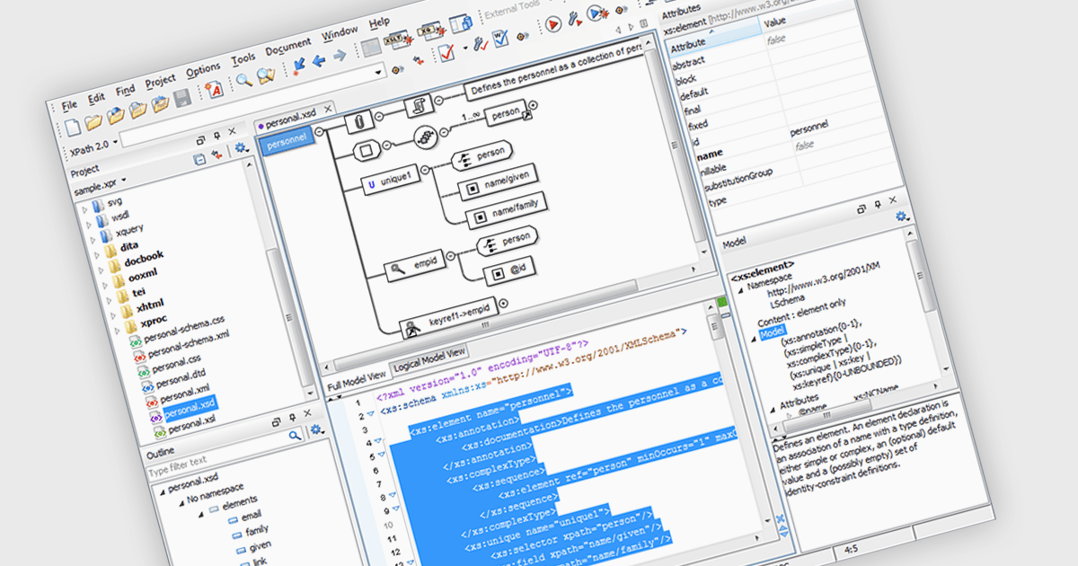
Task: Click the blue Back arrow icon
Action: click(318, 62)
